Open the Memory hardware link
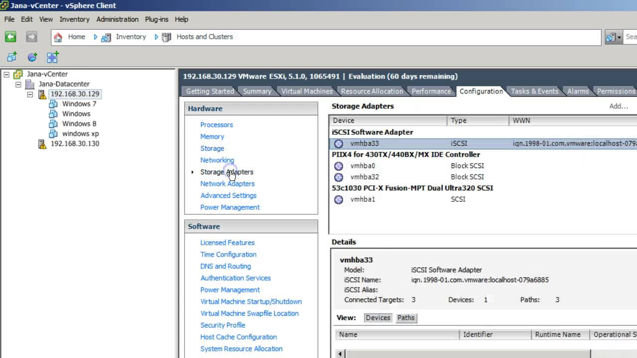The image size is (637, 358). tap(212, 137)
